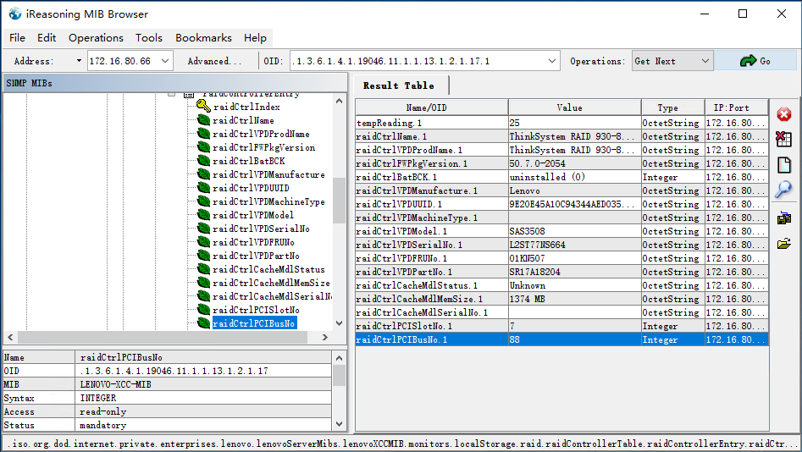Select the raidCtrlIndex tree item
This screenshot has height=452, width=802.
246,107
